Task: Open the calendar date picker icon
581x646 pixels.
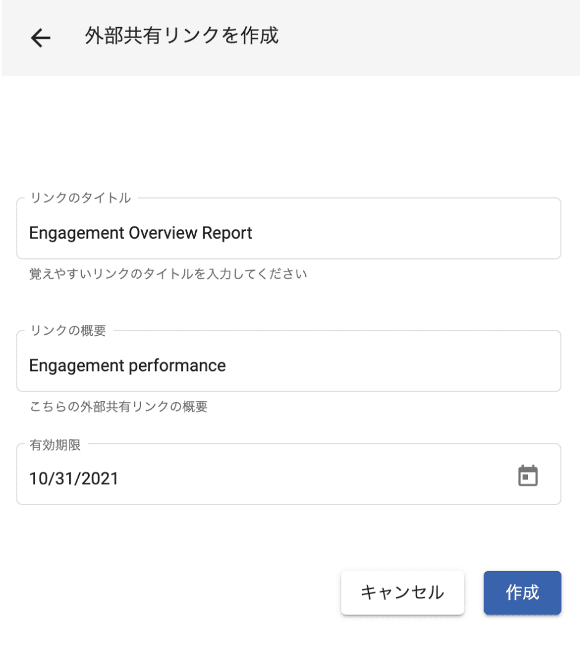Action: click(527, 476)
